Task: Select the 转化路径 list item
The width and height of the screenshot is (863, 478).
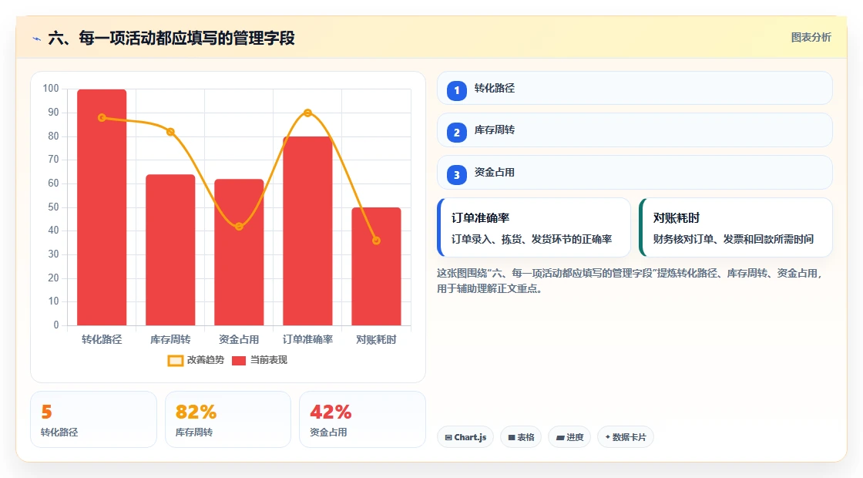Action: [635, 88]
